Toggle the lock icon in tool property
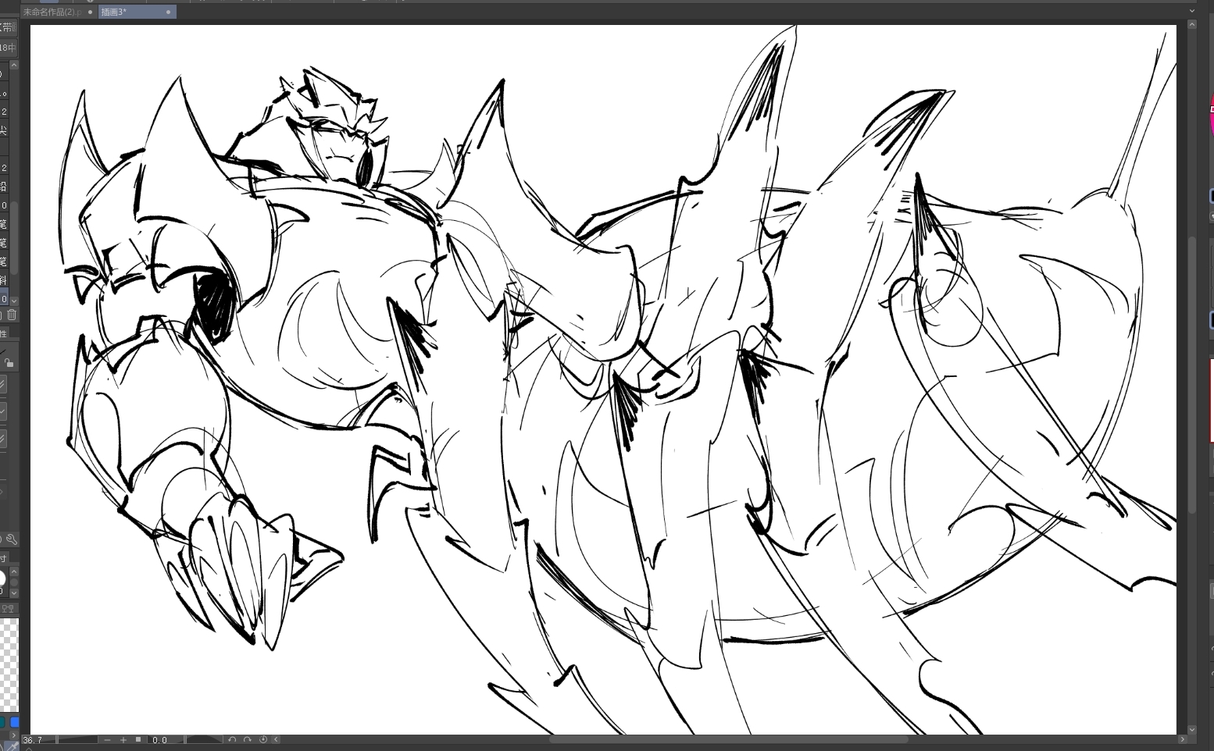The width and height of the screenshot is (1214, 751). [9, 362]
